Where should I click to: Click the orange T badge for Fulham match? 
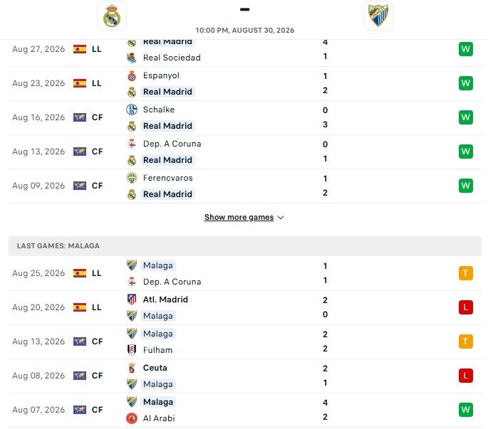click(466, 341)
